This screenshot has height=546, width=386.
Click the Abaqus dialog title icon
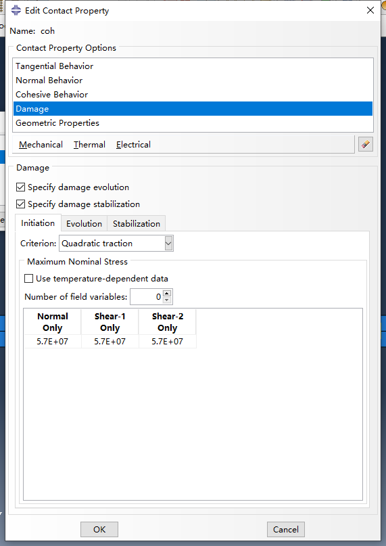[16, 10]
